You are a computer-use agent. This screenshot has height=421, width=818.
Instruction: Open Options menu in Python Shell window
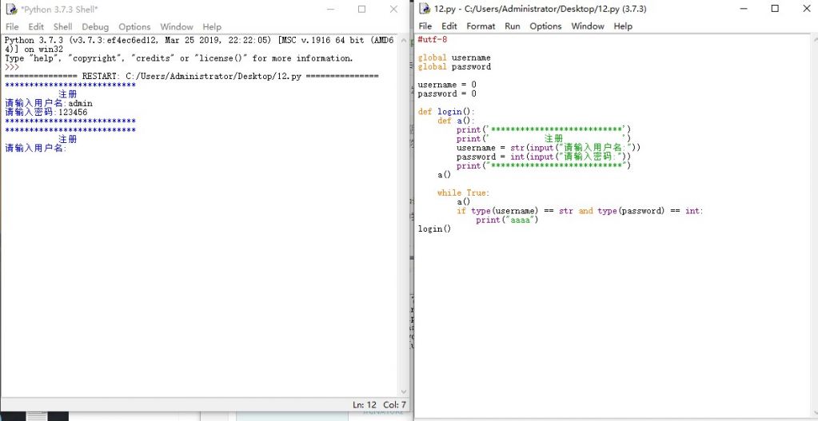point(134,27)
